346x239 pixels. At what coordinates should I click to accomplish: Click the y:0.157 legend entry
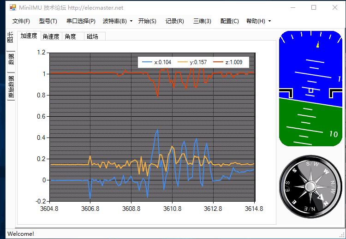[x=192, y=62]
